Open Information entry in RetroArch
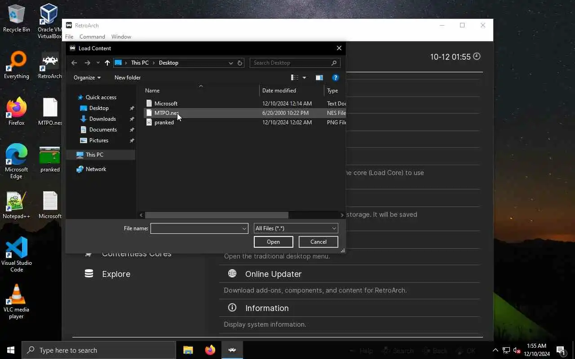Image resolution: width=575 pixels, height=359 pixels. (267, 308)
